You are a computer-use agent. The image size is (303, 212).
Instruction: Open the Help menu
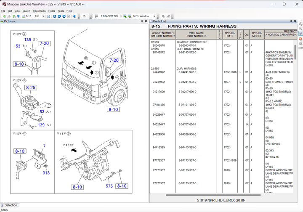point(69,11)
